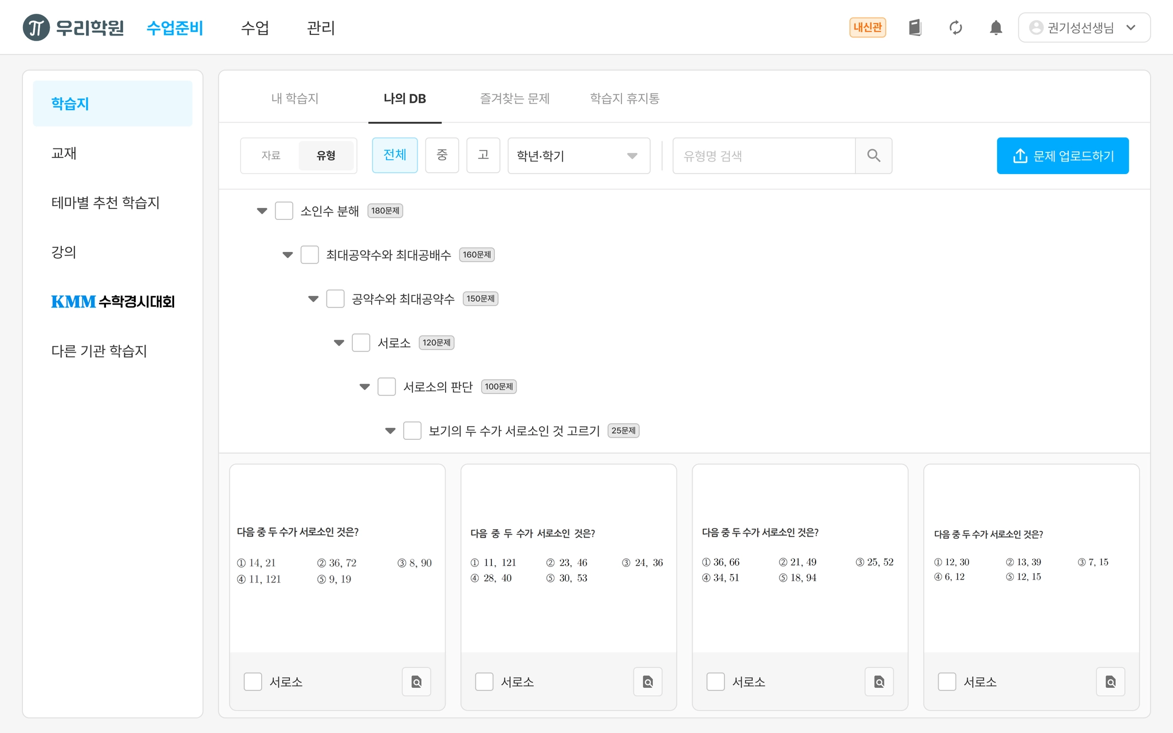Image resolution: width=1173 pixels, height=733 pixels.
Task: Collapse the 소인수 분해 tree node
Action: [x=262, y=211]
